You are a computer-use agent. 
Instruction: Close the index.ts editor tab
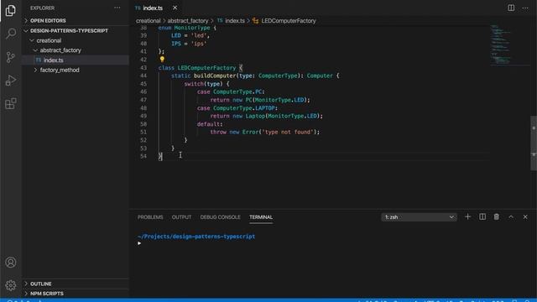coord(175,8)
